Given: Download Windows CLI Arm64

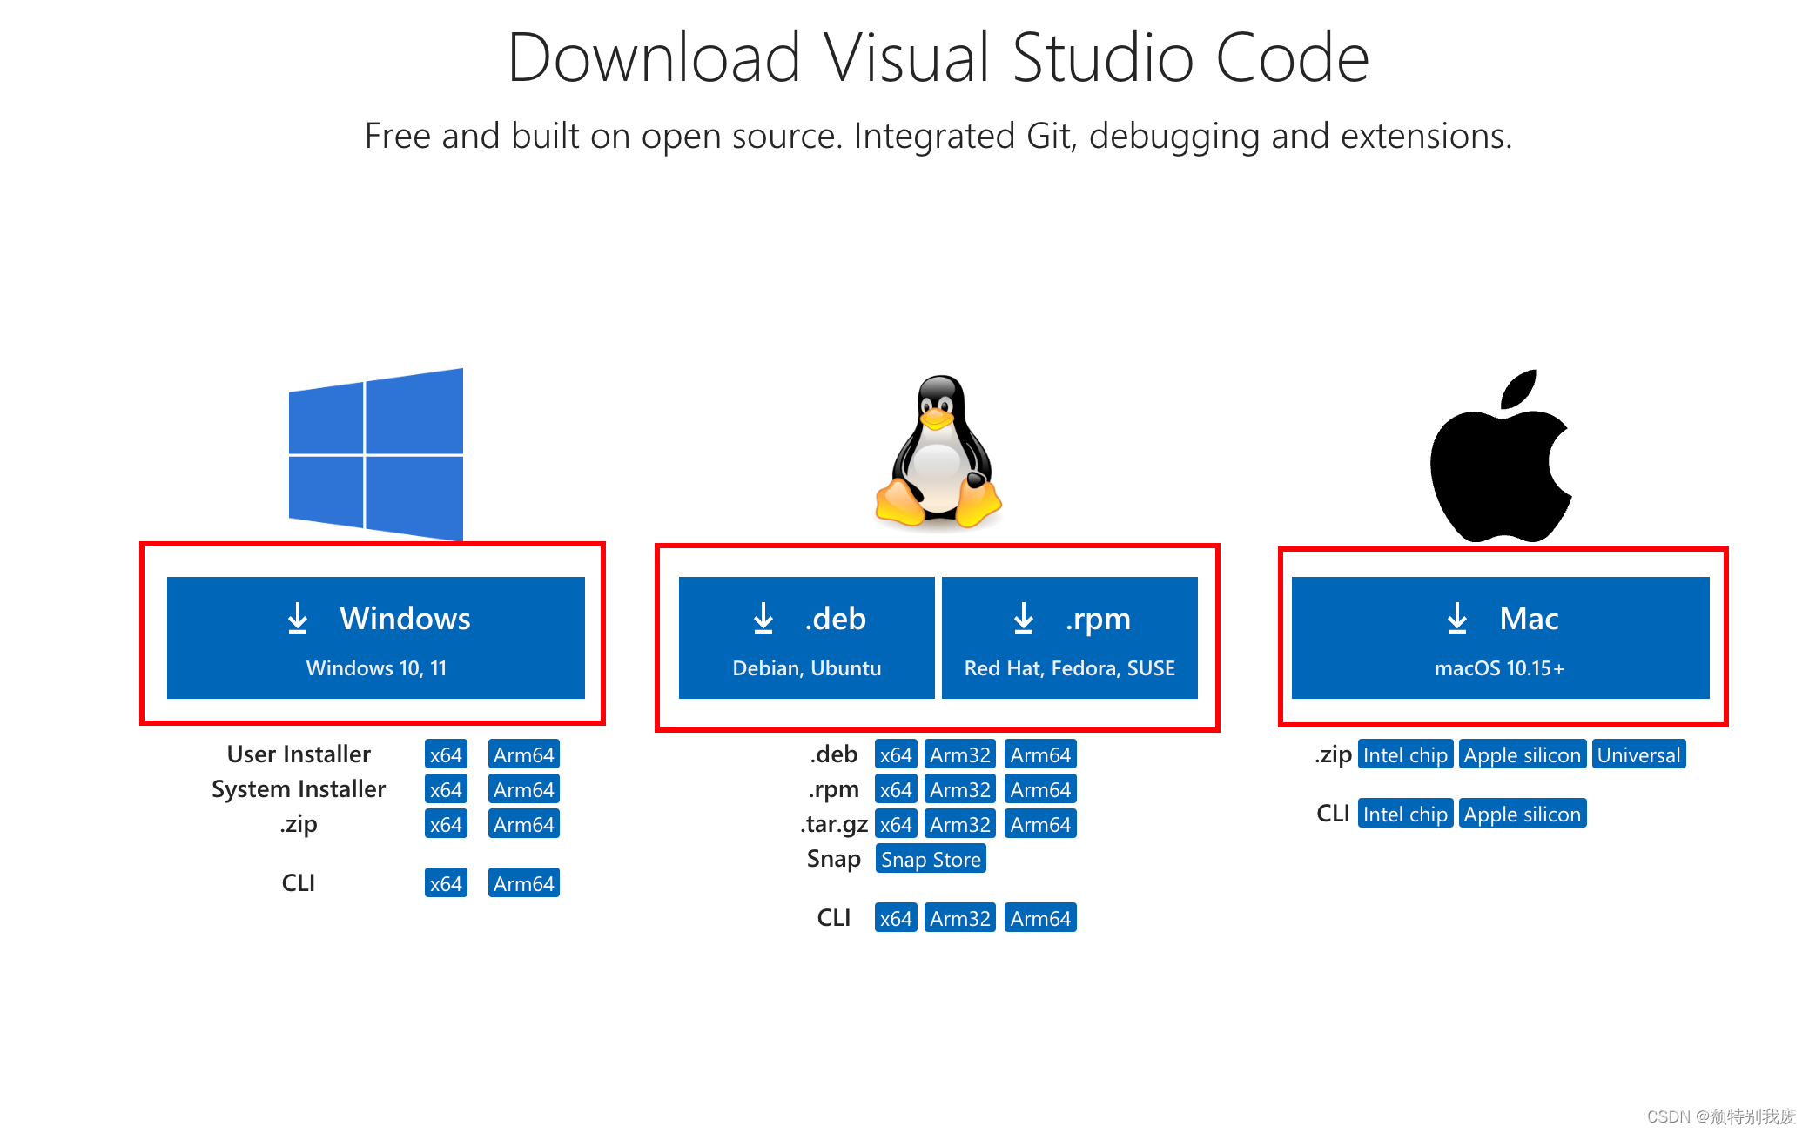Looking at the screenshot, I should (x=524, y=883).
